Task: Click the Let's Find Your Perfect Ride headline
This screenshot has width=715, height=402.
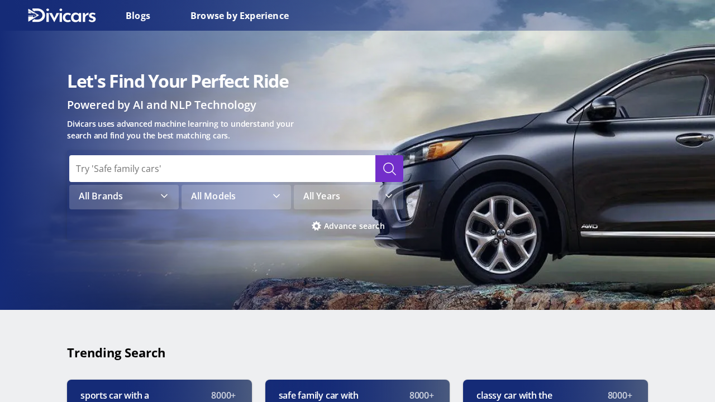Action: [x=178, y=82]
